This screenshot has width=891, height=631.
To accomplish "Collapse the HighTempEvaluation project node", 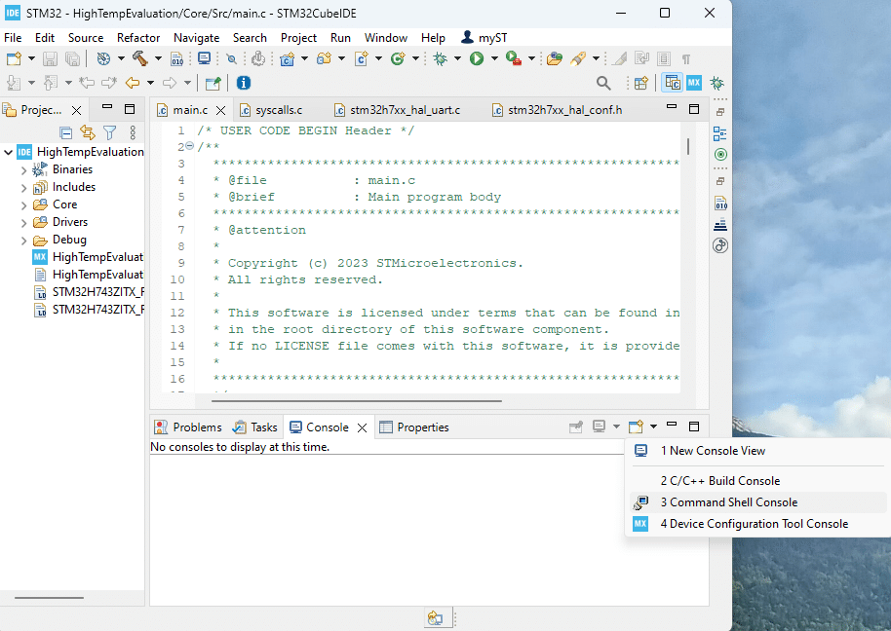I will click(x=8, y=152).
